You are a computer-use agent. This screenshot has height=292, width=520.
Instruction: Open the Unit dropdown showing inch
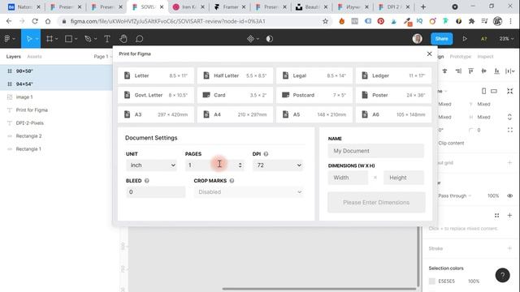pyautogui.click(x=151, y=165)
